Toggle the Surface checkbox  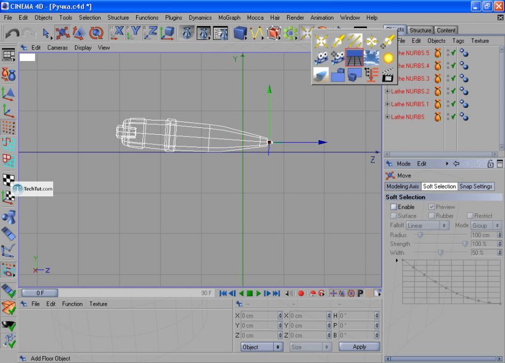point(393,216)
